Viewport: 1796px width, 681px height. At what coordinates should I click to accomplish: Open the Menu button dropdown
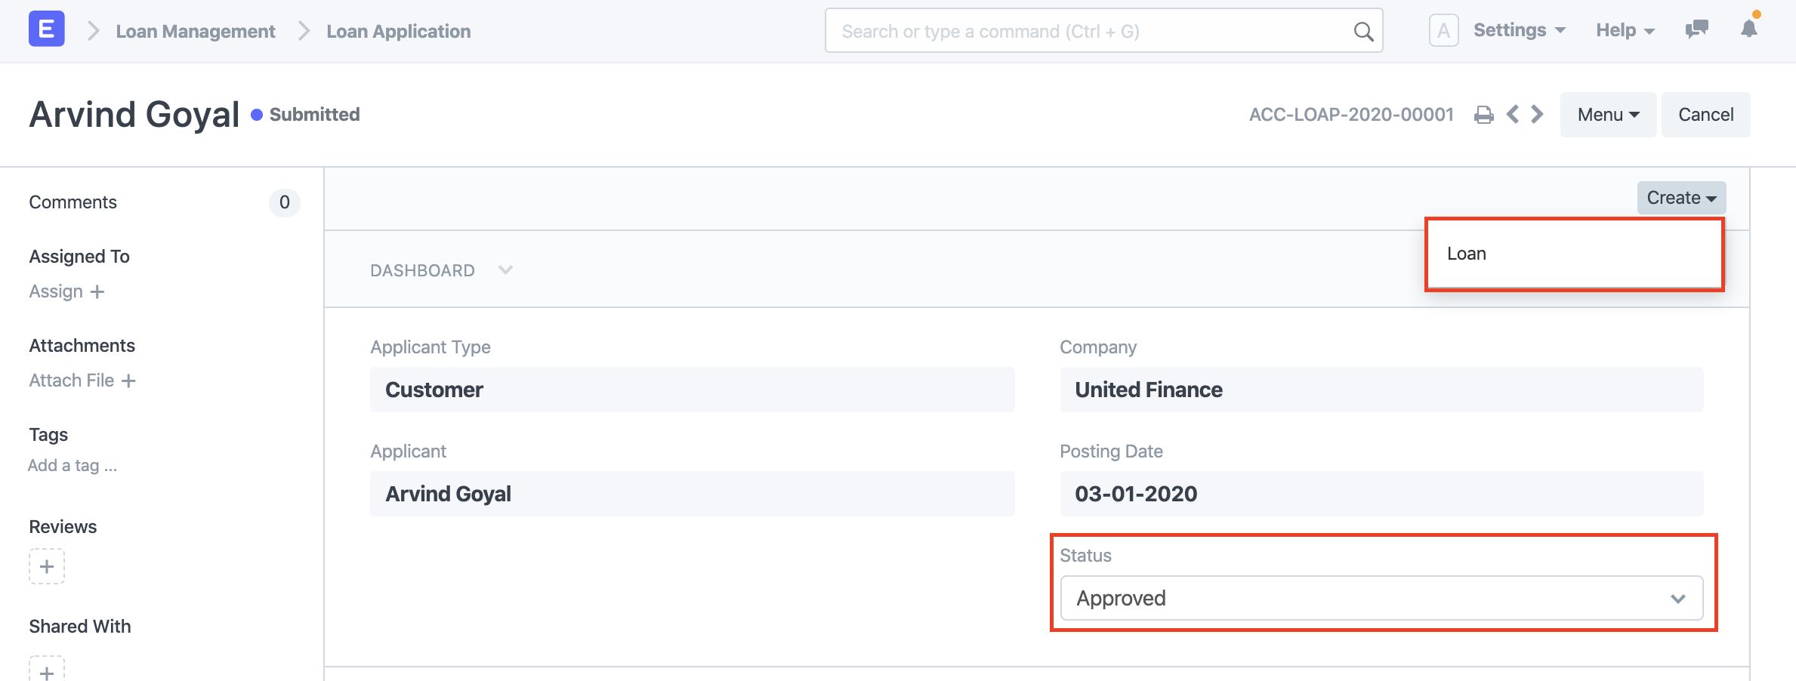click(1608, 115)
